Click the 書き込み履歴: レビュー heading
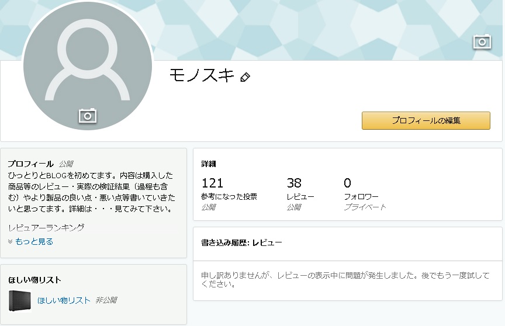Screen dimensions: 505x326 (241, 242)
